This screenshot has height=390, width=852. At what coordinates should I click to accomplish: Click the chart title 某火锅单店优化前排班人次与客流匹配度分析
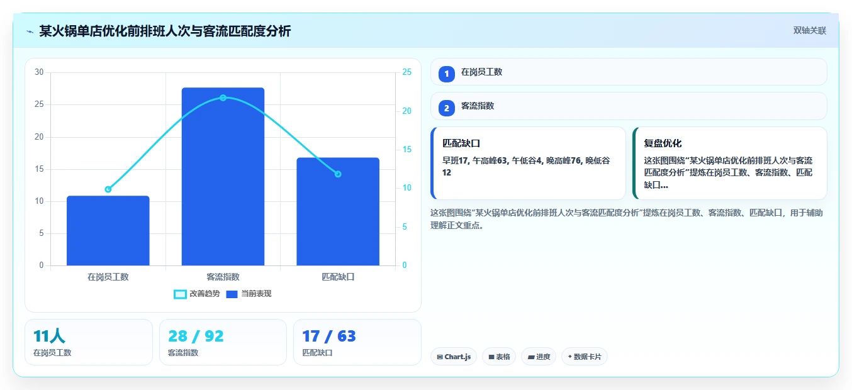[165, 31]
